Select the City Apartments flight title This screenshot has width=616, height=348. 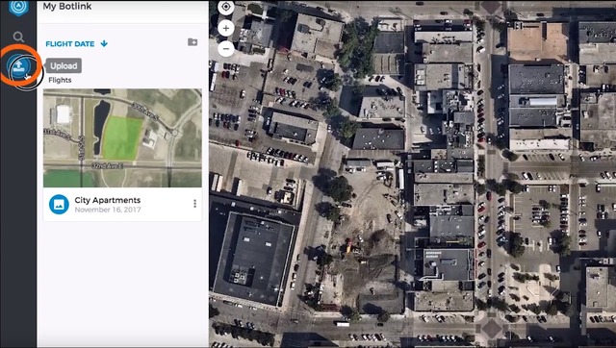tap(108, 200)
